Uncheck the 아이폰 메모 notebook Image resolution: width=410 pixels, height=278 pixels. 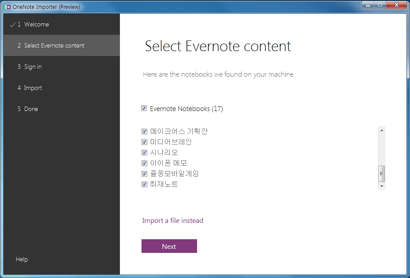pyautogui.click(x=144, y=163)
